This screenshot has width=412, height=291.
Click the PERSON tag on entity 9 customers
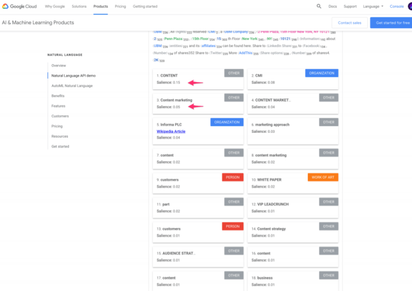[232, 177]
